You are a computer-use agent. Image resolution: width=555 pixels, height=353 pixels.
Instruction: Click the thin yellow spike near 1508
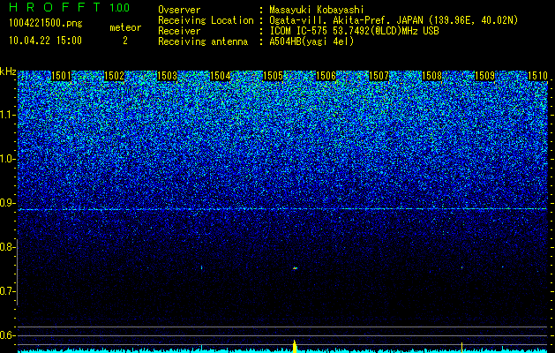coord(461,347)
